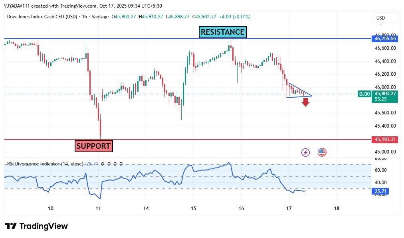The width and height of the screenshot is (404, 238).
Task: Click the DJ30 symbol tag on price axis
Action: pyautogui.click(x=364, y=94)
